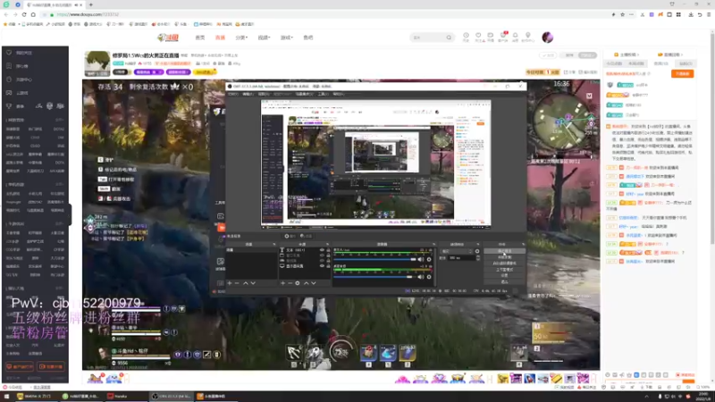Open a new browser tab with plus icon
This screenshot has height=402, width=715.
coord(91,4)
